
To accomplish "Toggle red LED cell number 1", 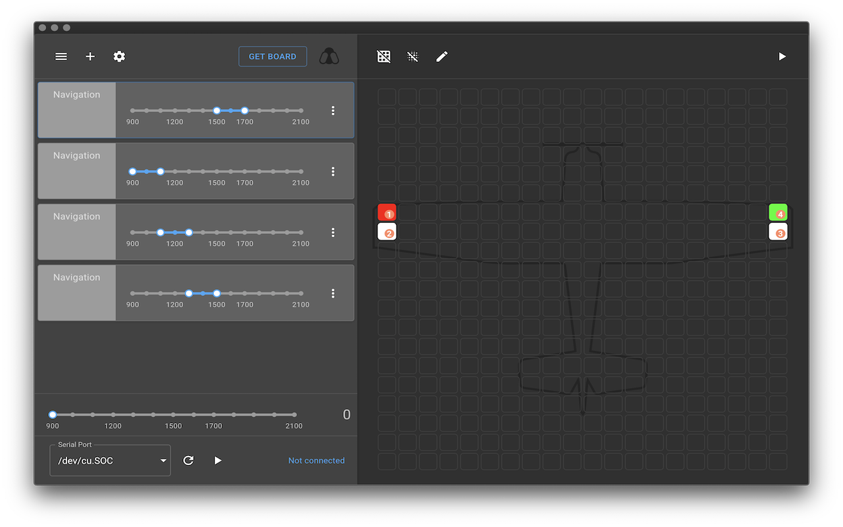I will [x=387, y=213].
